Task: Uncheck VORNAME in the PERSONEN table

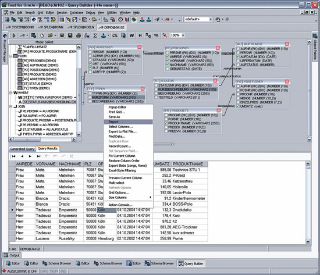Action: tap(168, 60)
